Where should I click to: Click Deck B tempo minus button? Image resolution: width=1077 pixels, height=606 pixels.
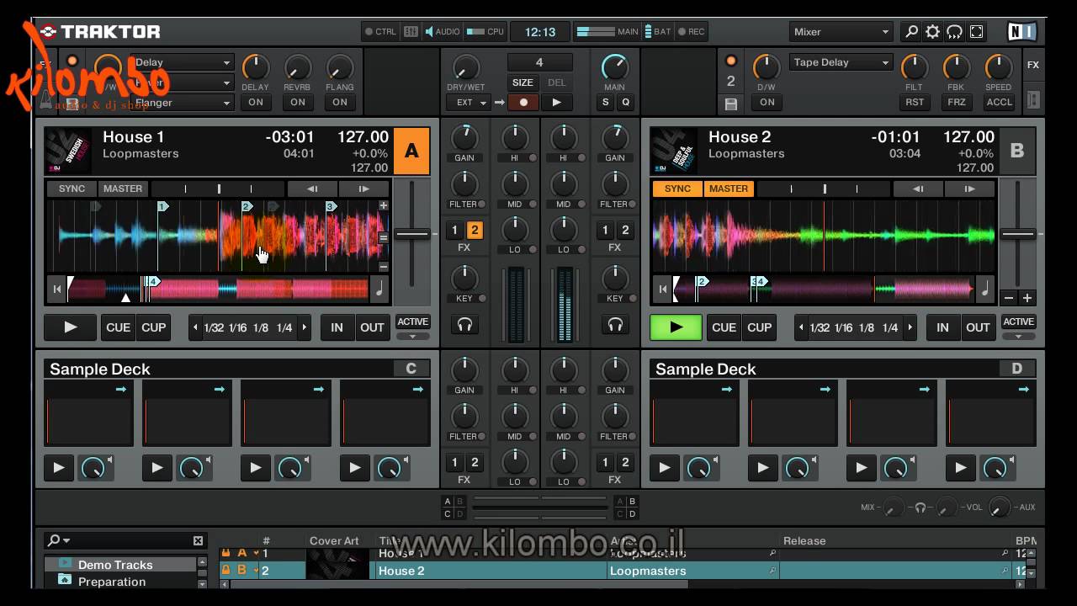[x=1009, y=298]
